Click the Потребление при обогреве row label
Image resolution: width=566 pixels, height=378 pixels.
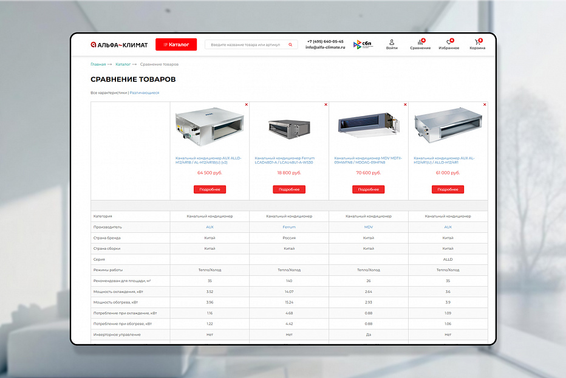click(x=123, y=324)
